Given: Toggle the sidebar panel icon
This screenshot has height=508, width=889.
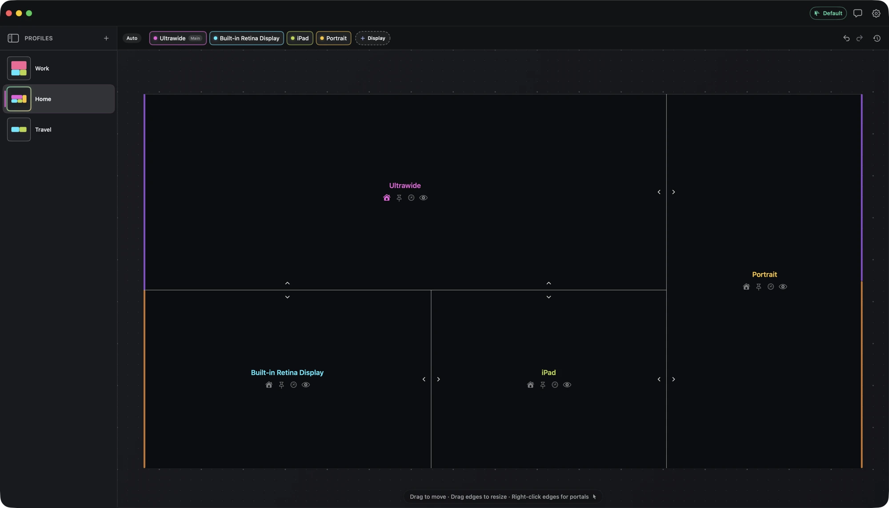Looking at the screenshot, I should tap(13, 38).
